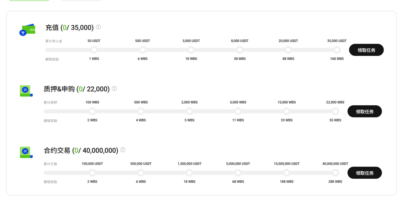Screen dimensions: 407x205
Task: Click the 22,000 WBS staking milestone node
Action: pos(335,111)
